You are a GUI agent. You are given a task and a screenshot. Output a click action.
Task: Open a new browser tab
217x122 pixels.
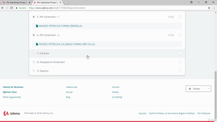tap(66, 2)
